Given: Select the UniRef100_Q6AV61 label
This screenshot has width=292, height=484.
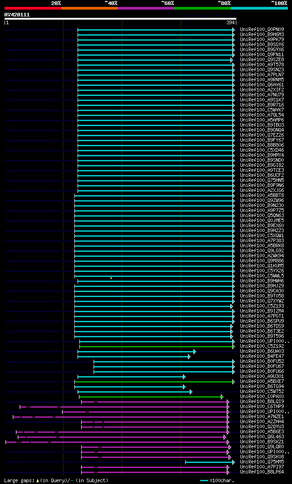Looking at the screenshot, I should pos(262,85).
